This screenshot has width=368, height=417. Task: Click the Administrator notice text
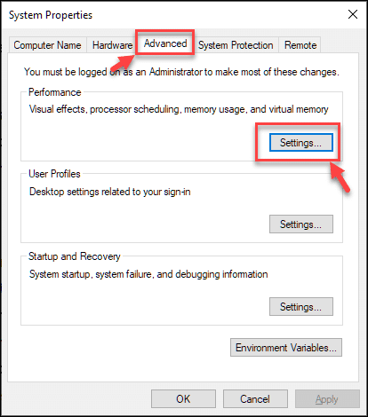tap(181, 72)
